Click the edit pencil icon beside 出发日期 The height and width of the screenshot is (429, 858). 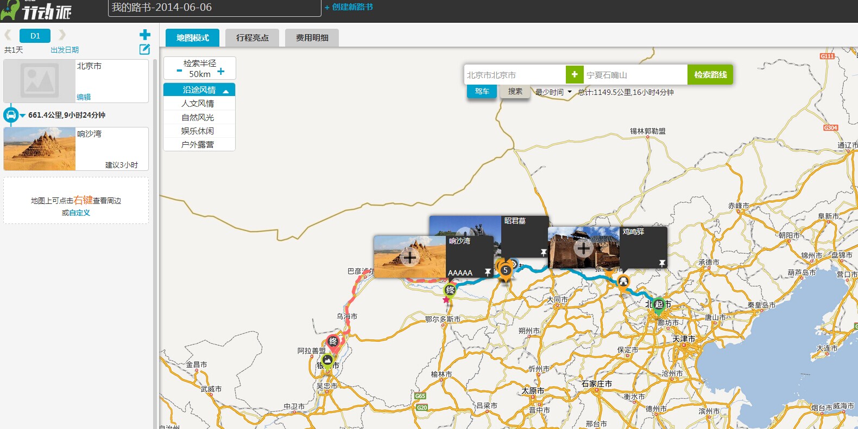coord(144,49)
